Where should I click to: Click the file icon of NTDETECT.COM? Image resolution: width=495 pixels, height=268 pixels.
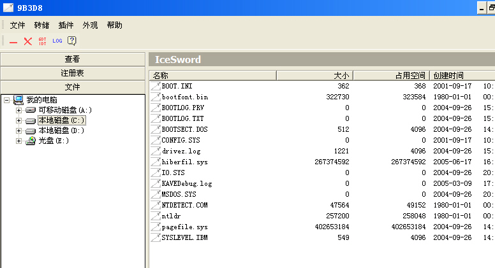155,205
